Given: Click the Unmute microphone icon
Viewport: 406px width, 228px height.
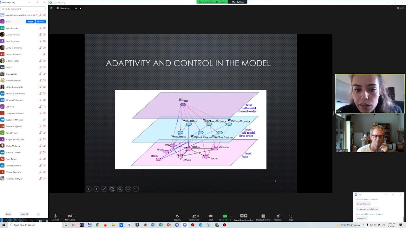Looking at the screenshot, I should 56,216.
